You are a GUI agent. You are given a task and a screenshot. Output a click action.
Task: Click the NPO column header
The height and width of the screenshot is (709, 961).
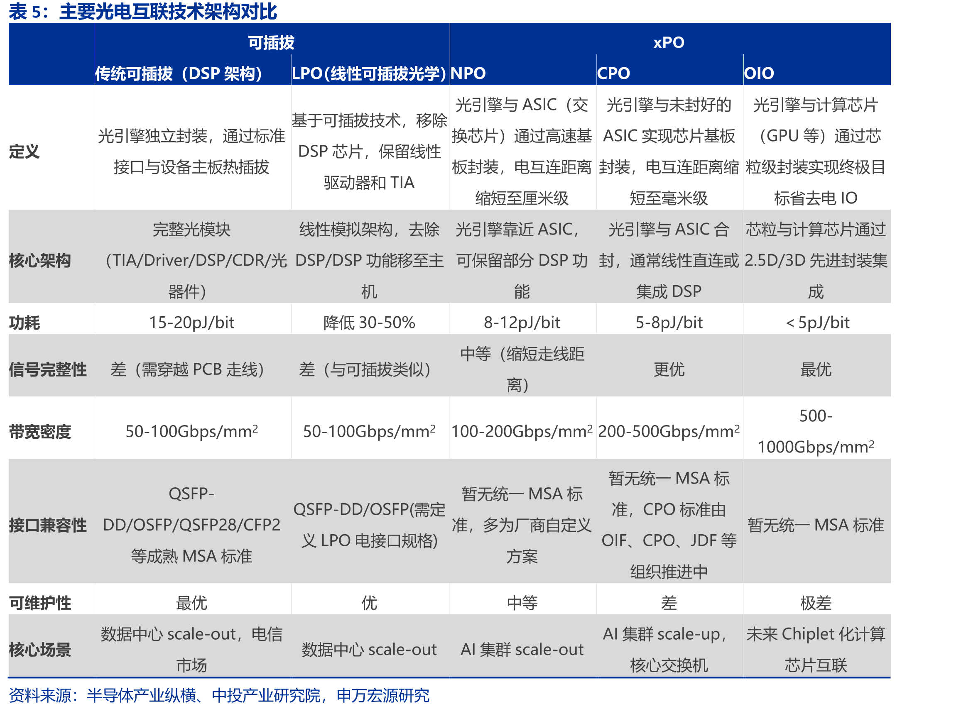click(x=468, y=73)
